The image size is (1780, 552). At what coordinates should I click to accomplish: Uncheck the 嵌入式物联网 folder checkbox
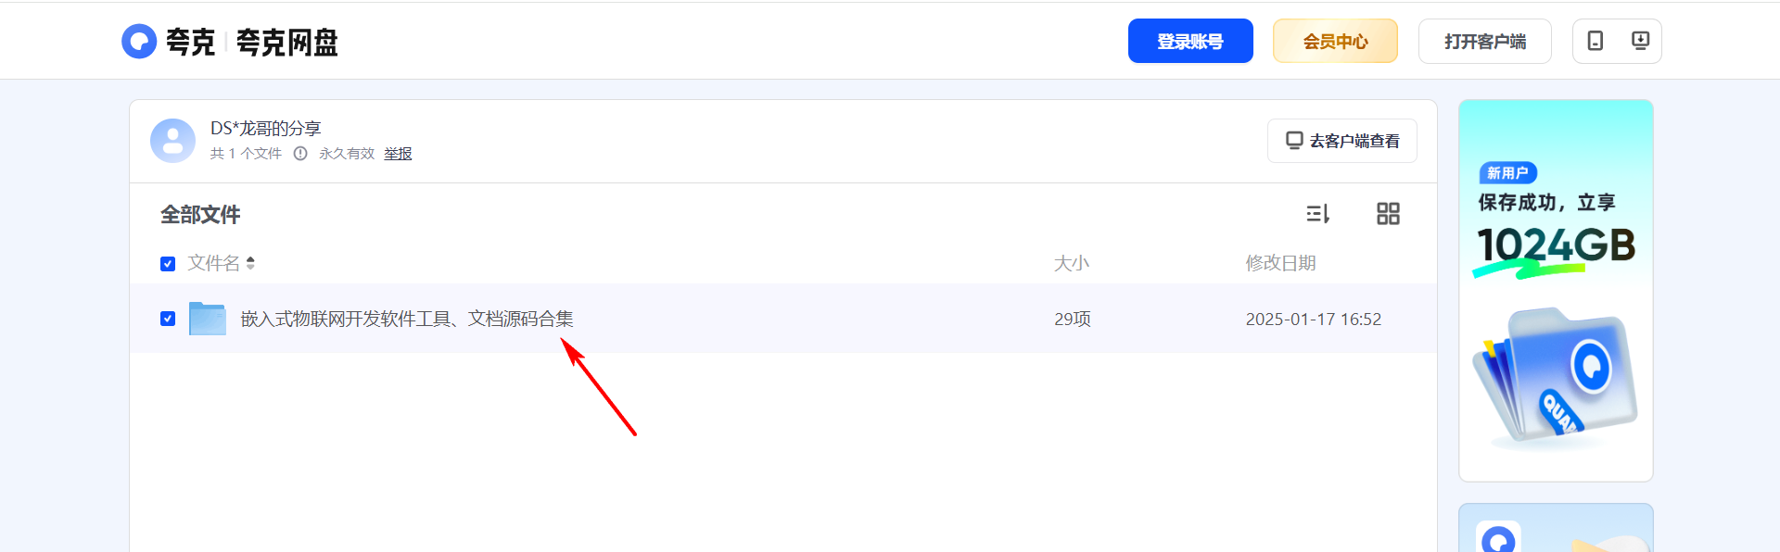tap(168, 319)
